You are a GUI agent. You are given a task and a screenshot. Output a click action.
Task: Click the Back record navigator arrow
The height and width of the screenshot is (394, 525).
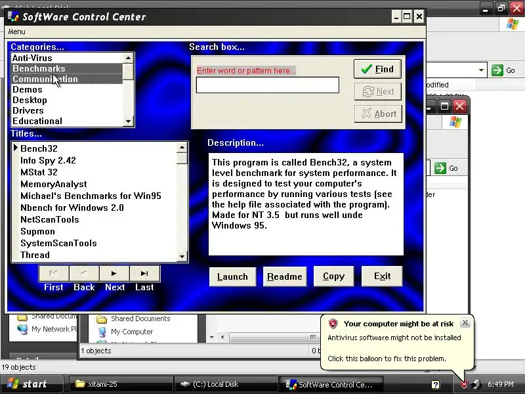[x=84, y=273]
